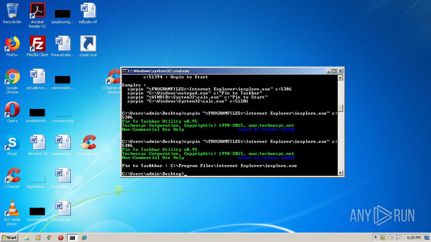Maximize the cmd.exe window
The height and width of the screenshot is (242, 431).
(x=334, y=71)
